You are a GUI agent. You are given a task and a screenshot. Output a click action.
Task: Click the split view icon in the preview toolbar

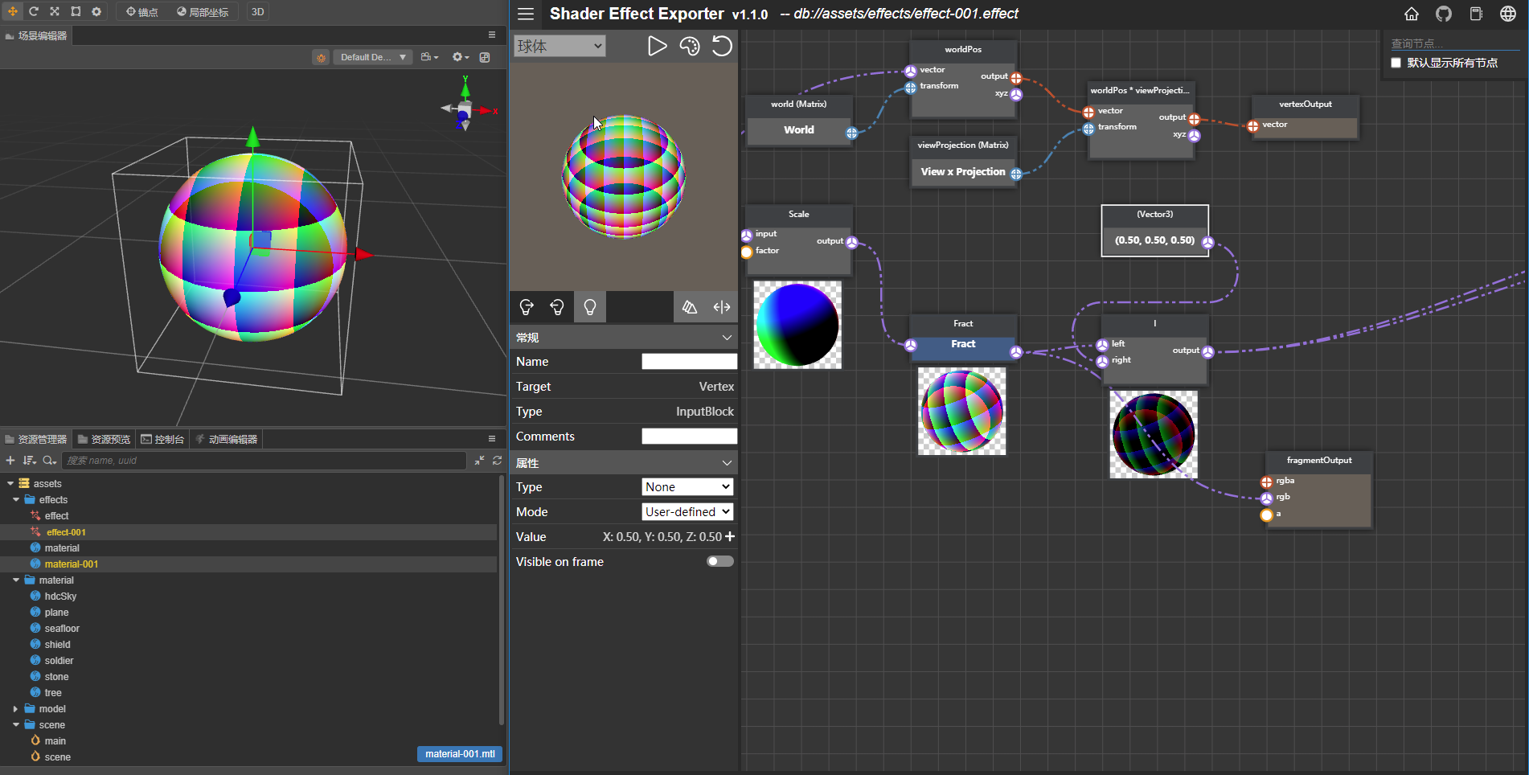(721, 306)
